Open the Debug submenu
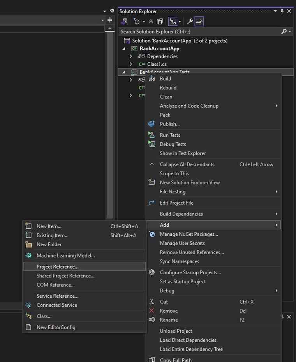 (213, 290)
